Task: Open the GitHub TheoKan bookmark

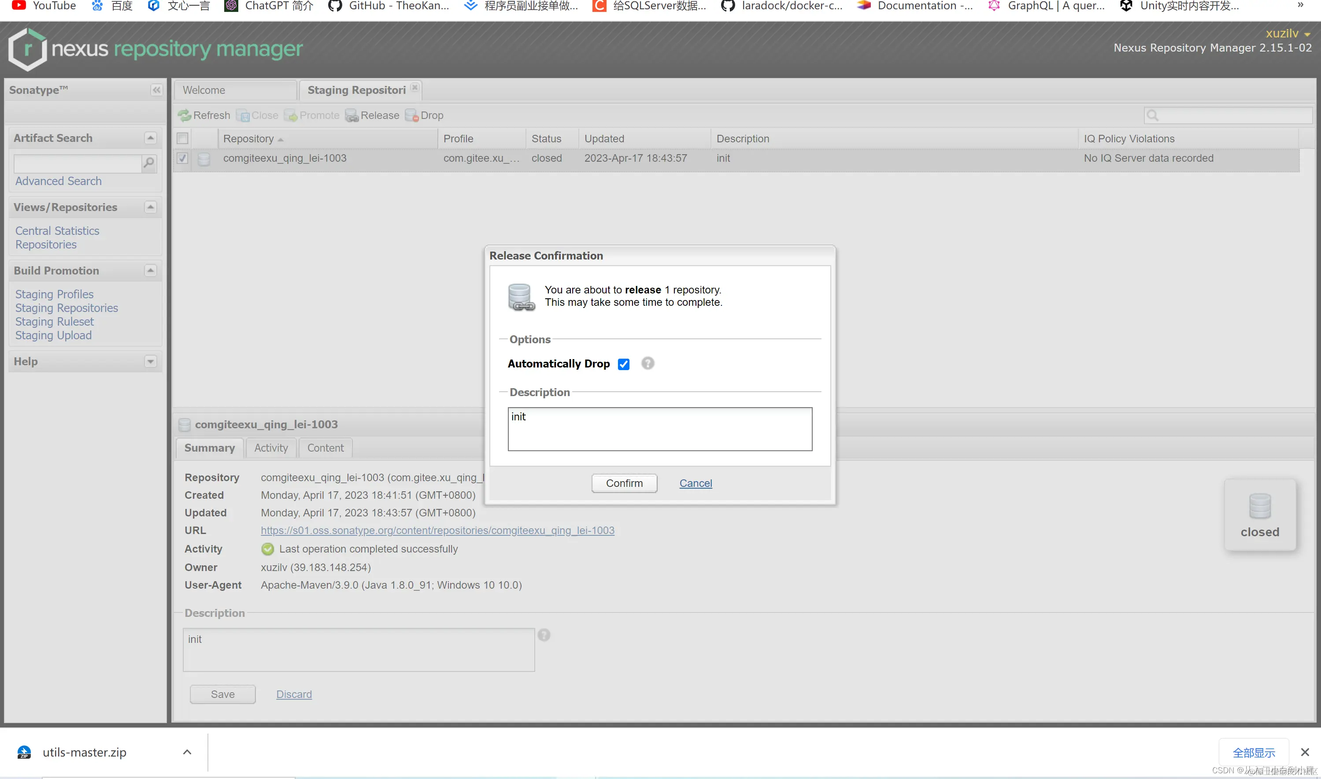Action: (x=389, y=6)
